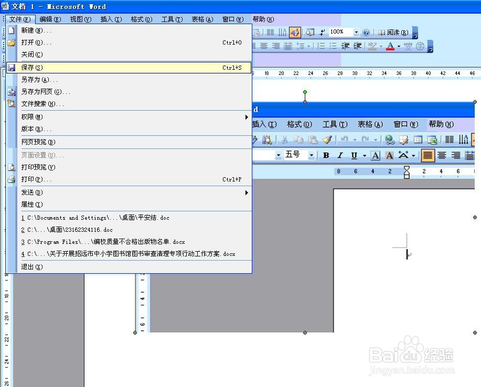
Task: Choose 网页预览 (Web Page Preview)
Action: [x=129, y=142]
